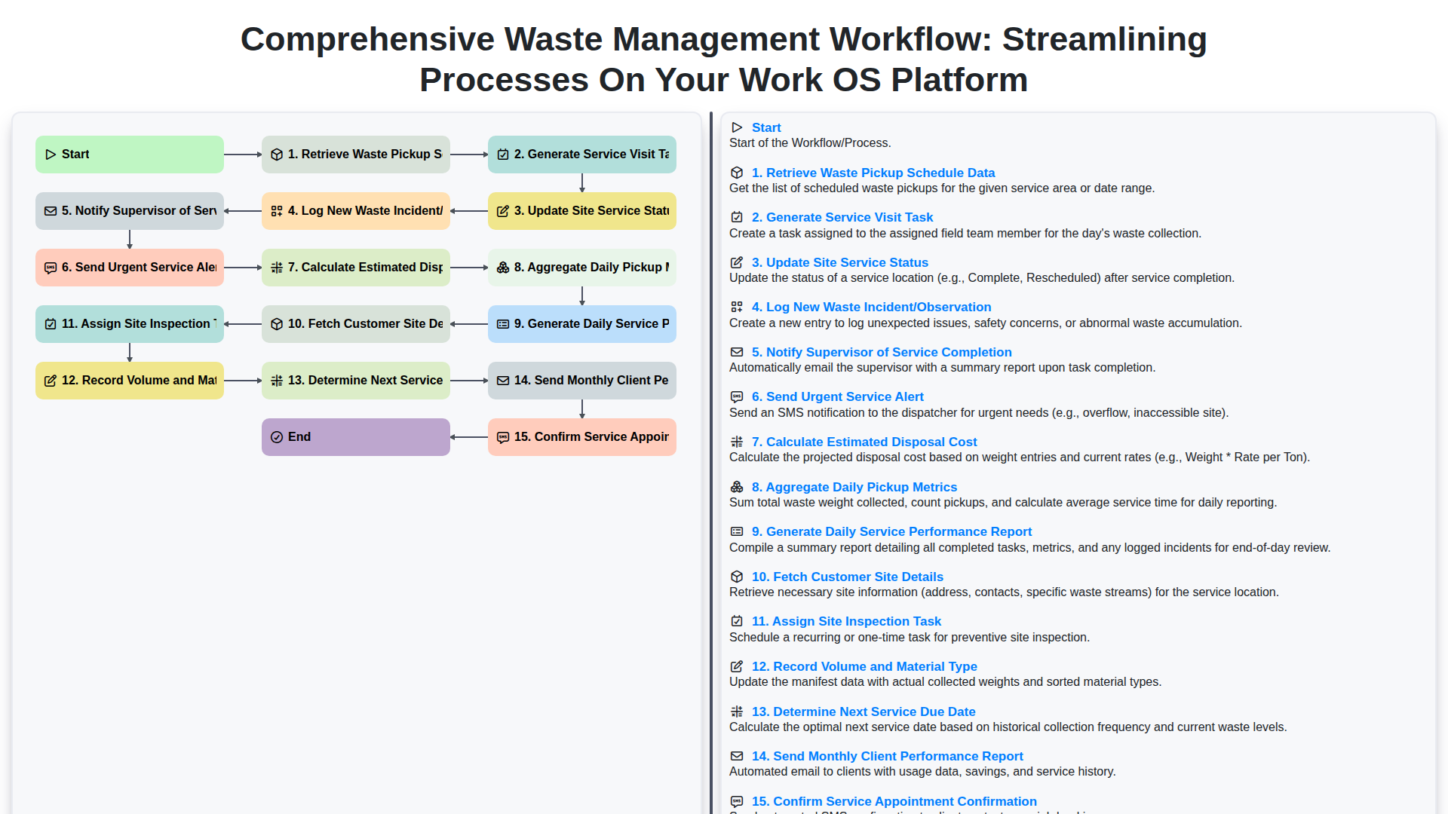Select the Calculate Estimated Disposal Cost flowchart node
The height and width of the screenshot is (814, 1448).
point(355,268)
